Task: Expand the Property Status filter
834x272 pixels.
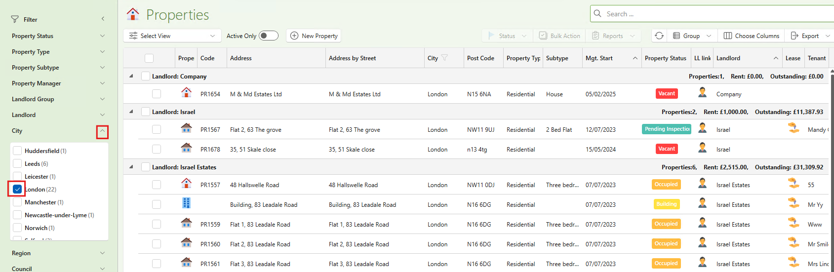Action: (102, 36)
